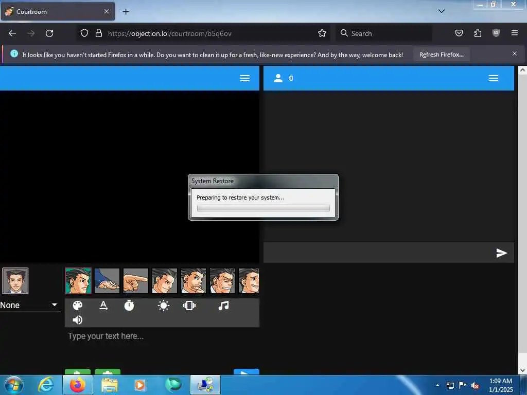Open the uBlock Origin extension icon
The width and height of the screenshot is (527, 395).
(496, 33)
